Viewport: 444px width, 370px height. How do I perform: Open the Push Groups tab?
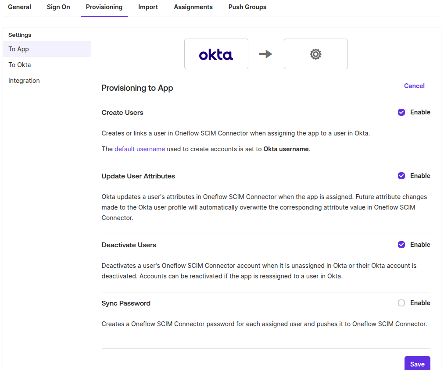click(247, 7)
